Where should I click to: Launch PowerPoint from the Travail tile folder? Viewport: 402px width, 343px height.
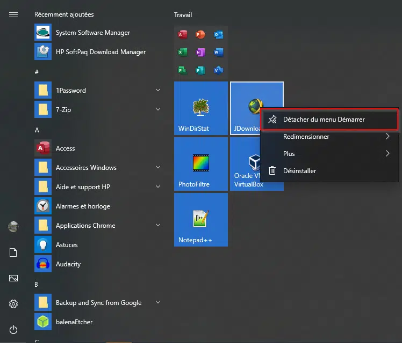200,34
